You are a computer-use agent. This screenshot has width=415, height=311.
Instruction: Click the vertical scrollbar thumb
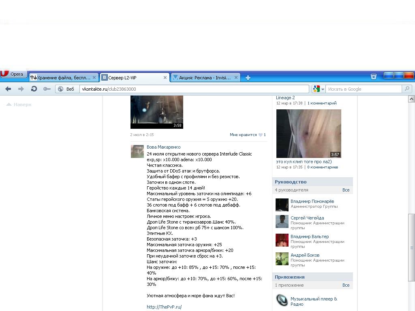411,247
